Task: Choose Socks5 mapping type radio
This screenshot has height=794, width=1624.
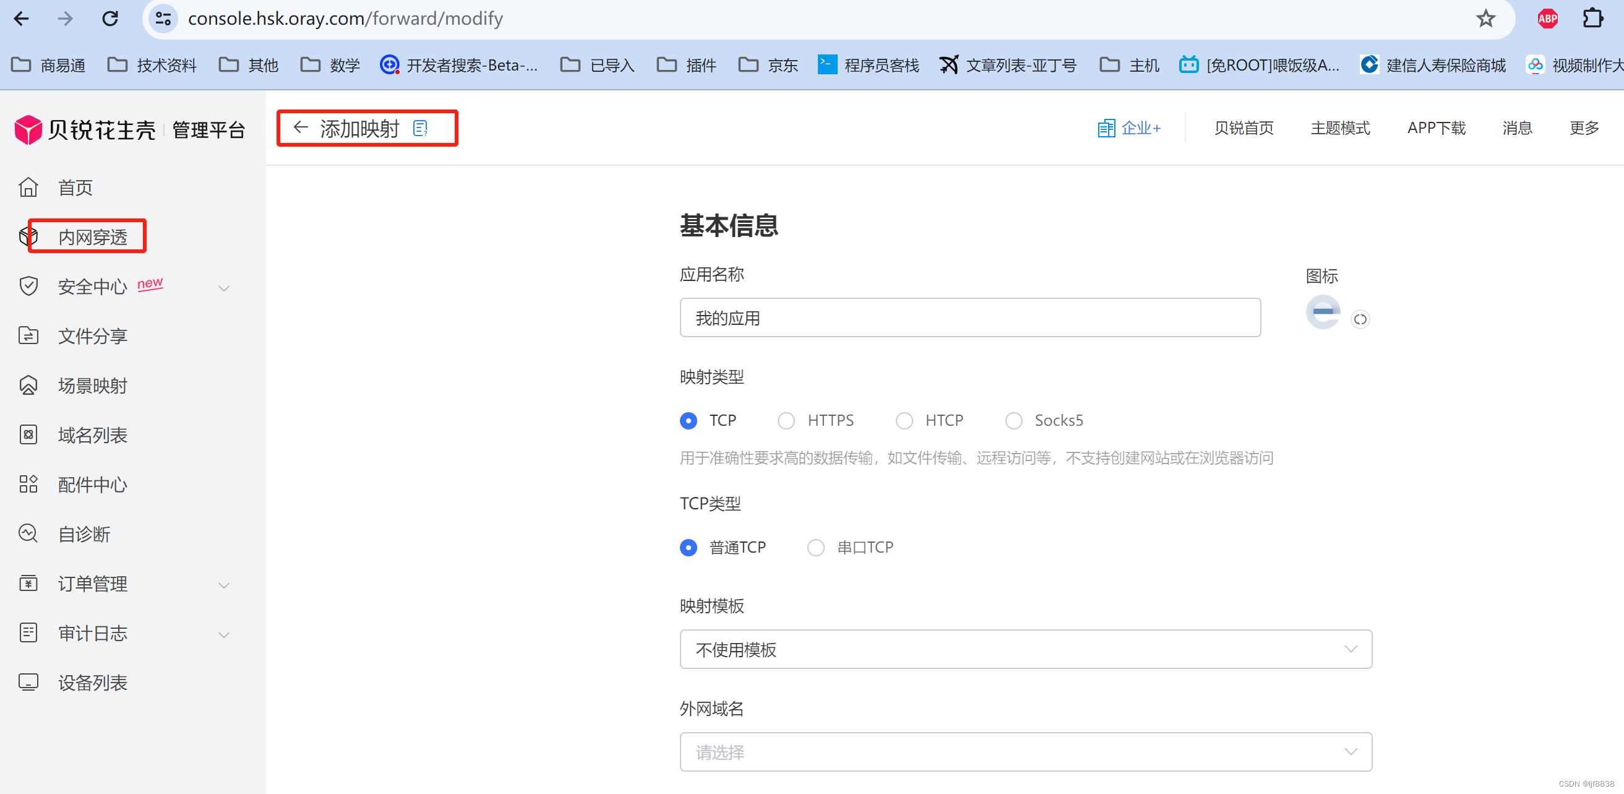Action: tap(1013, 421)
